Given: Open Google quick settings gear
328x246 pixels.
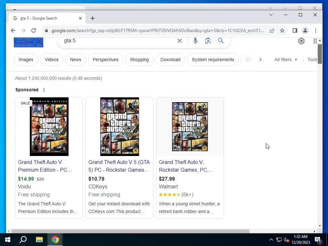Looking at the screenshot, I should coord(301,41).
